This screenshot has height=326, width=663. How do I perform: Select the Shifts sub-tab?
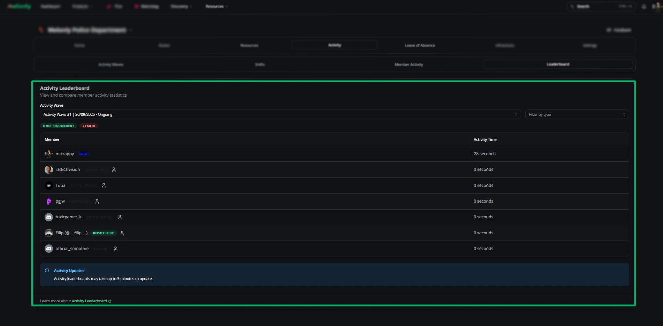pyautogui.click(x=260, y=65)
